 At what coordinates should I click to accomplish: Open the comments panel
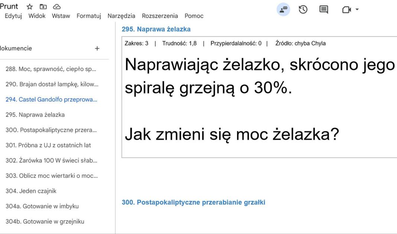tap(323, 9)
